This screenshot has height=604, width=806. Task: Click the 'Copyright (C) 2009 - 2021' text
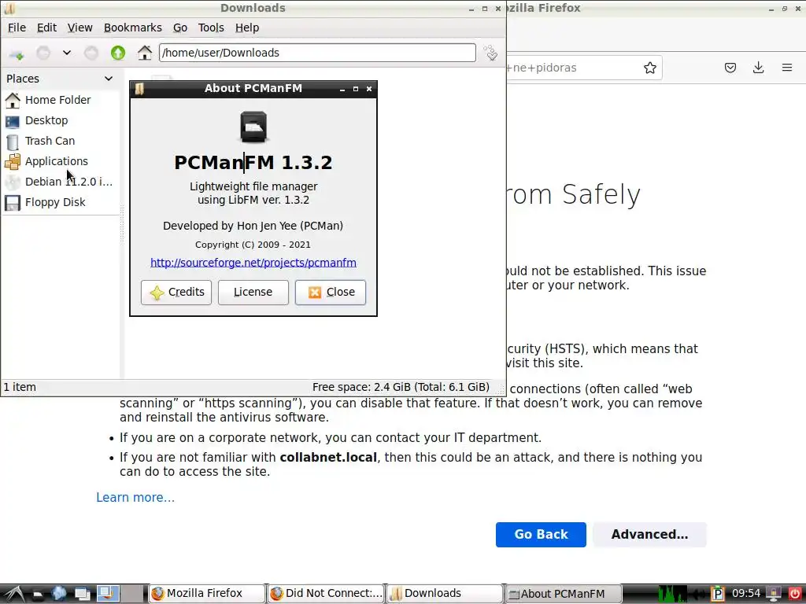[x=253, y=245]
